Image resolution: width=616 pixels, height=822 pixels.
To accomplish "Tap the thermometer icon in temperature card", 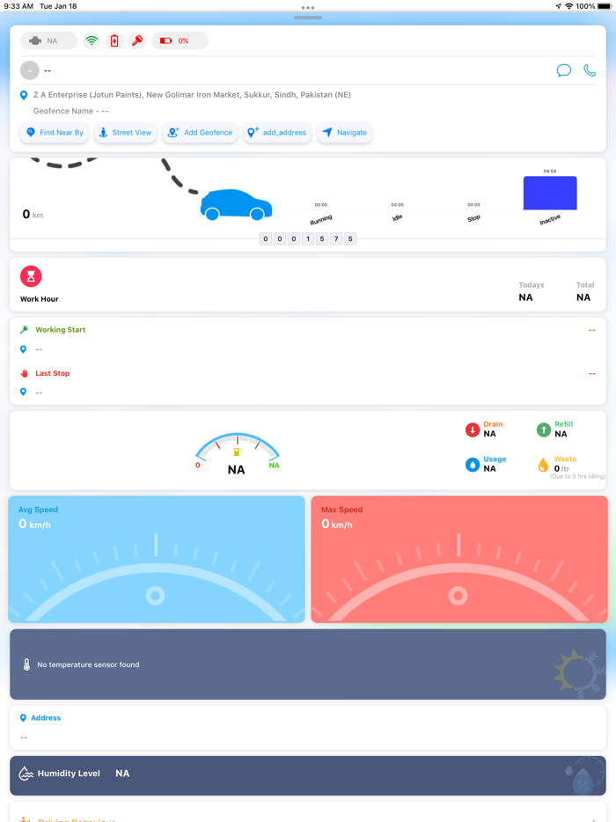I will point(26,664).
